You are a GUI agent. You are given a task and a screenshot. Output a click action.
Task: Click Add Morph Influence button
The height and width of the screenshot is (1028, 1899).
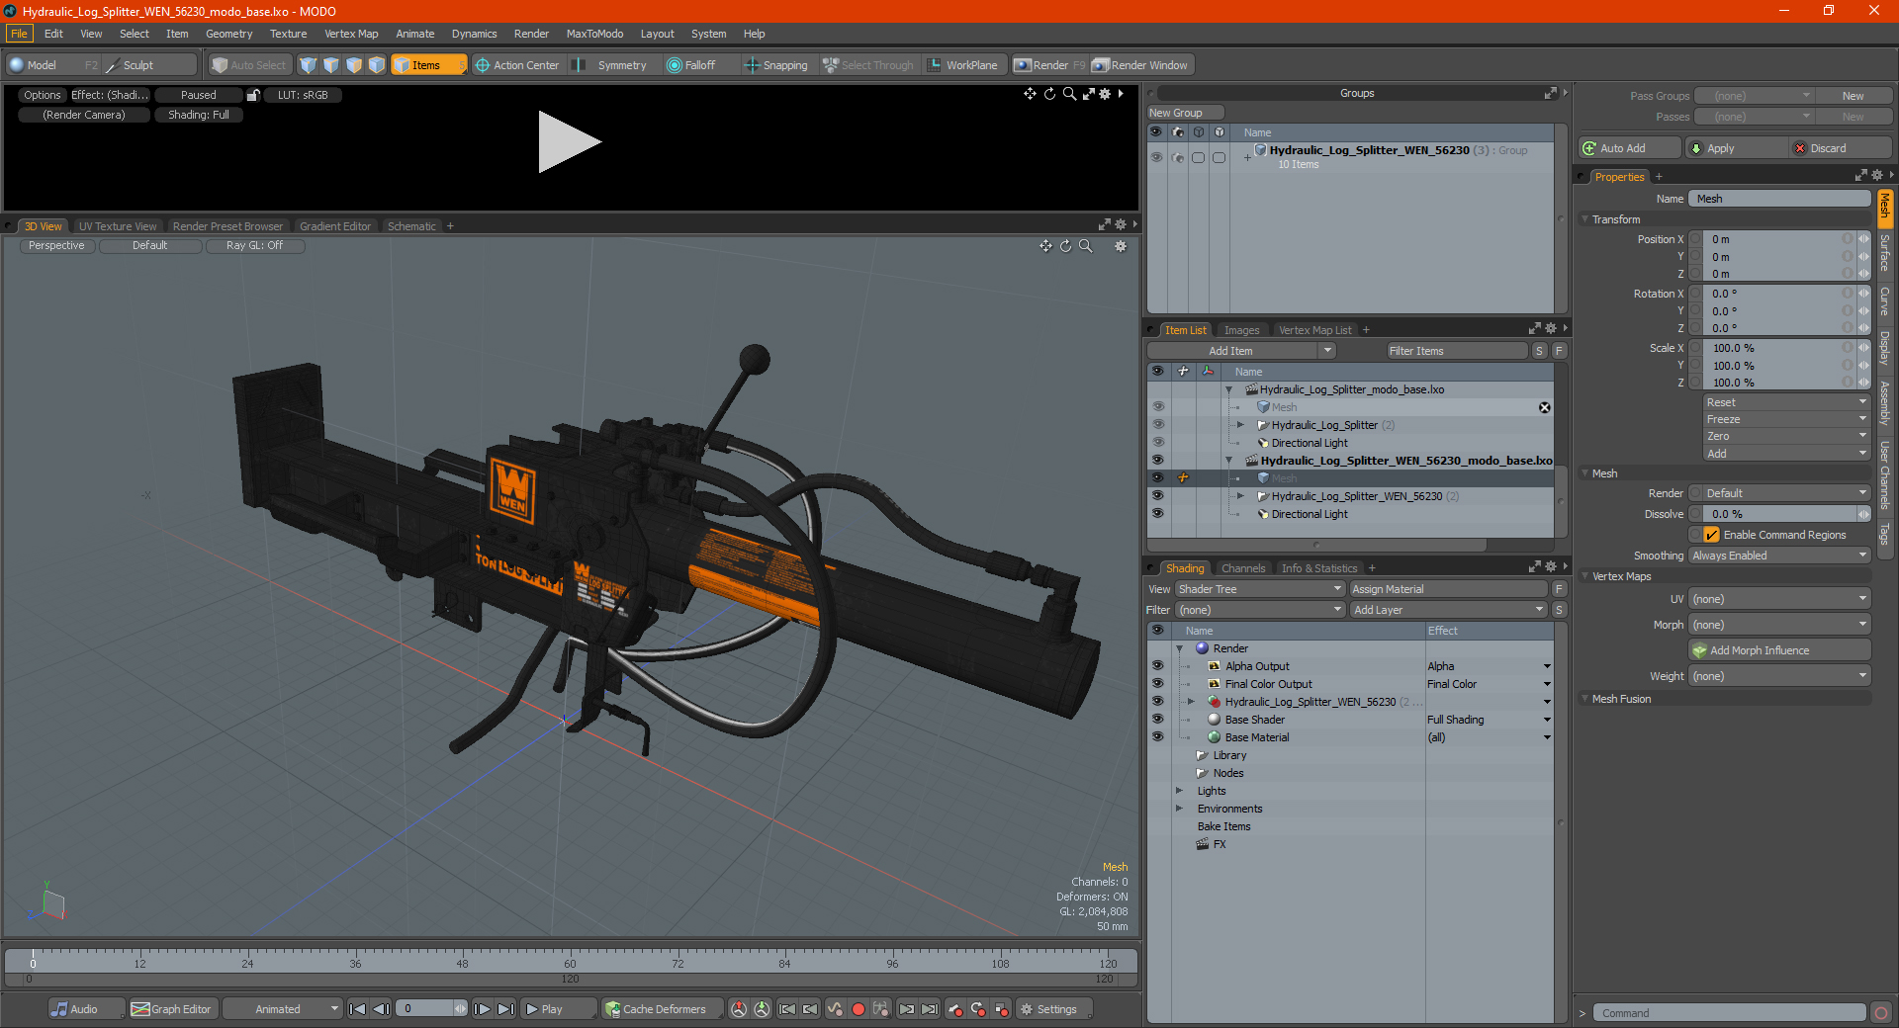coord(1779,650)
